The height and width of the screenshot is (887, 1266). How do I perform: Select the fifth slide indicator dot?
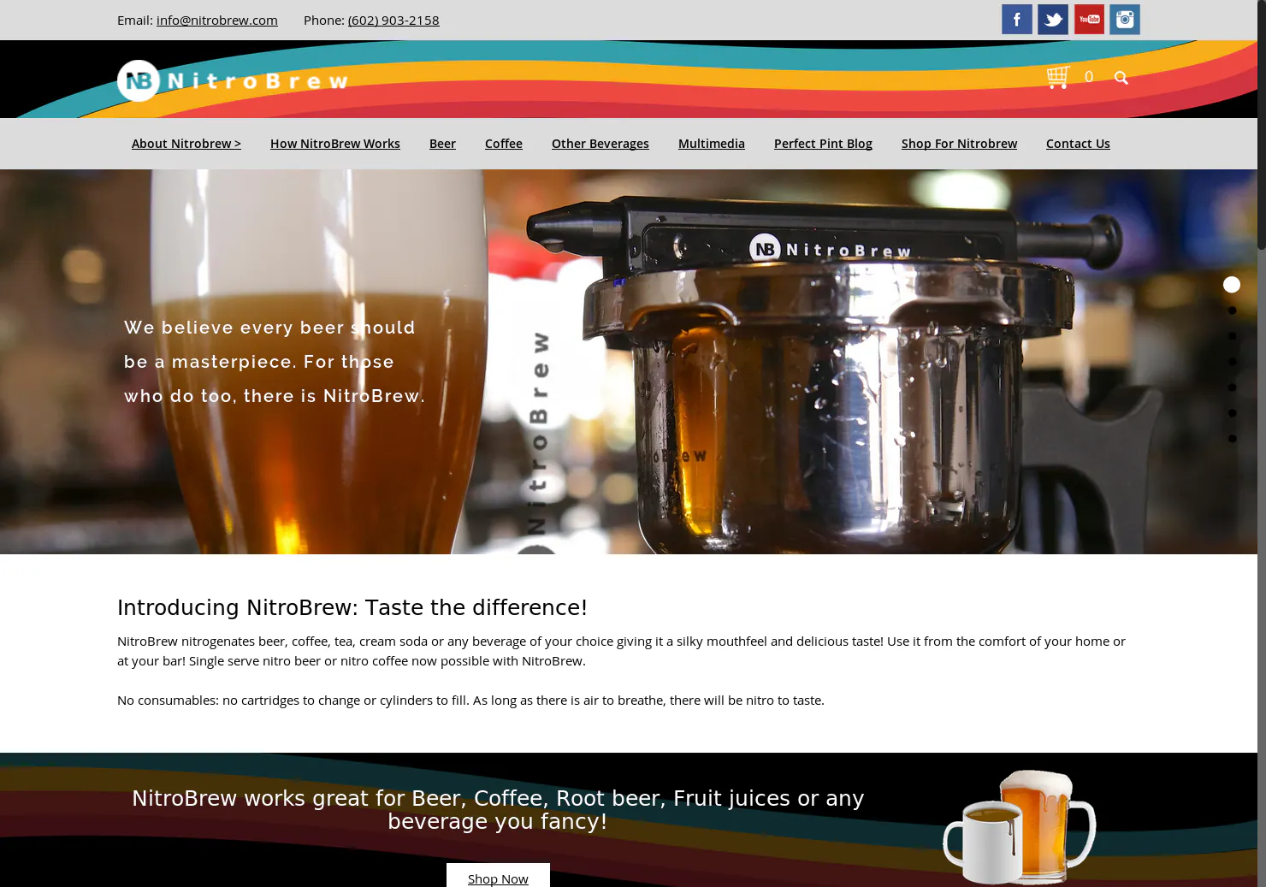pos(1232,387)
